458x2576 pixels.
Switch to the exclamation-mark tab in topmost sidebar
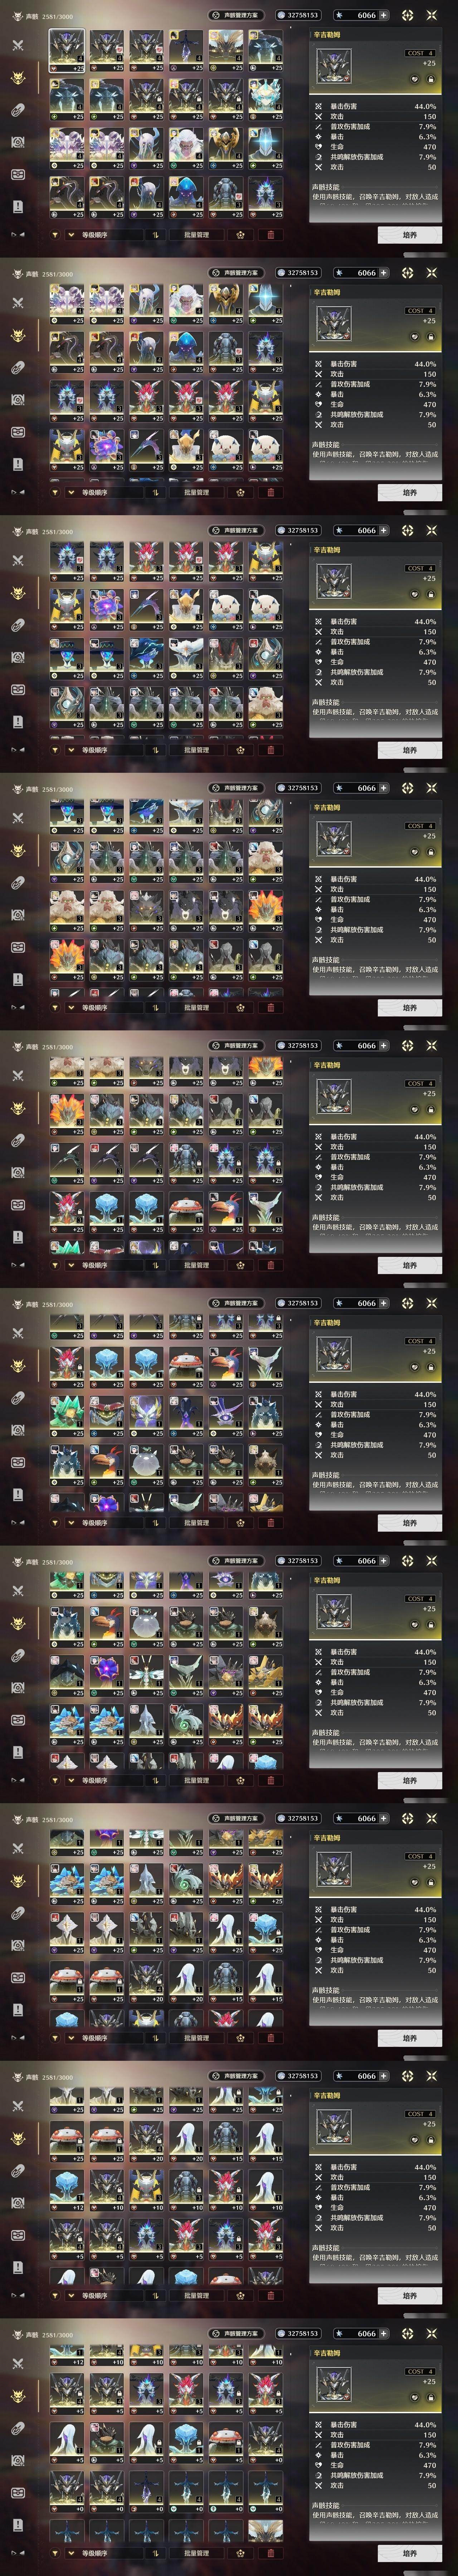click(x=17, y=206)
